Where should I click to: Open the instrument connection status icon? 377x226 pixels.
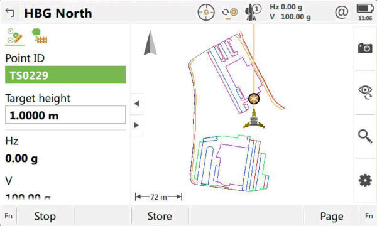(x=253, y=13)
